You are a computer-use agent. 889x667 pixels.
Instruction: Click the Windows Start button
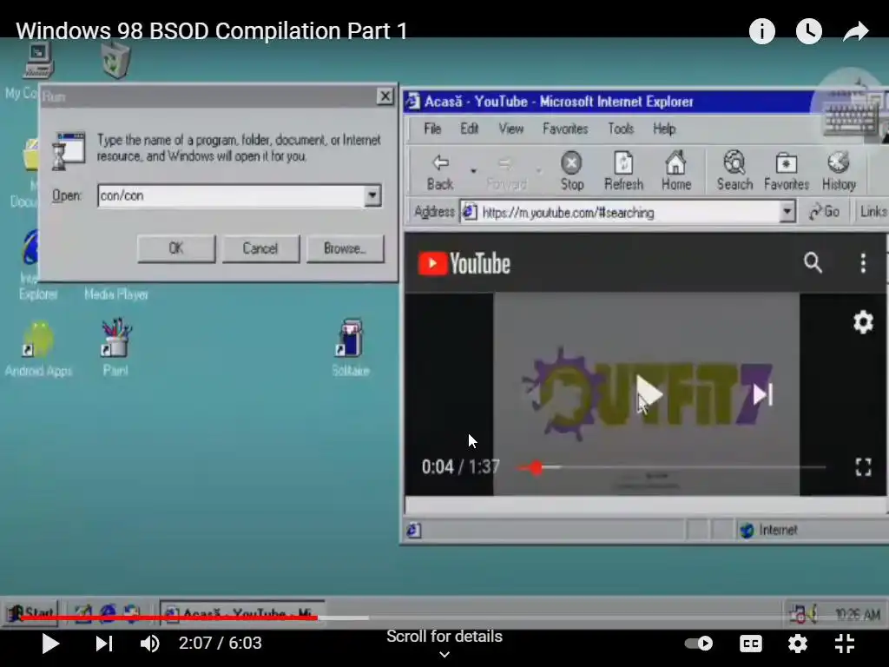click(x=31, y=612)
